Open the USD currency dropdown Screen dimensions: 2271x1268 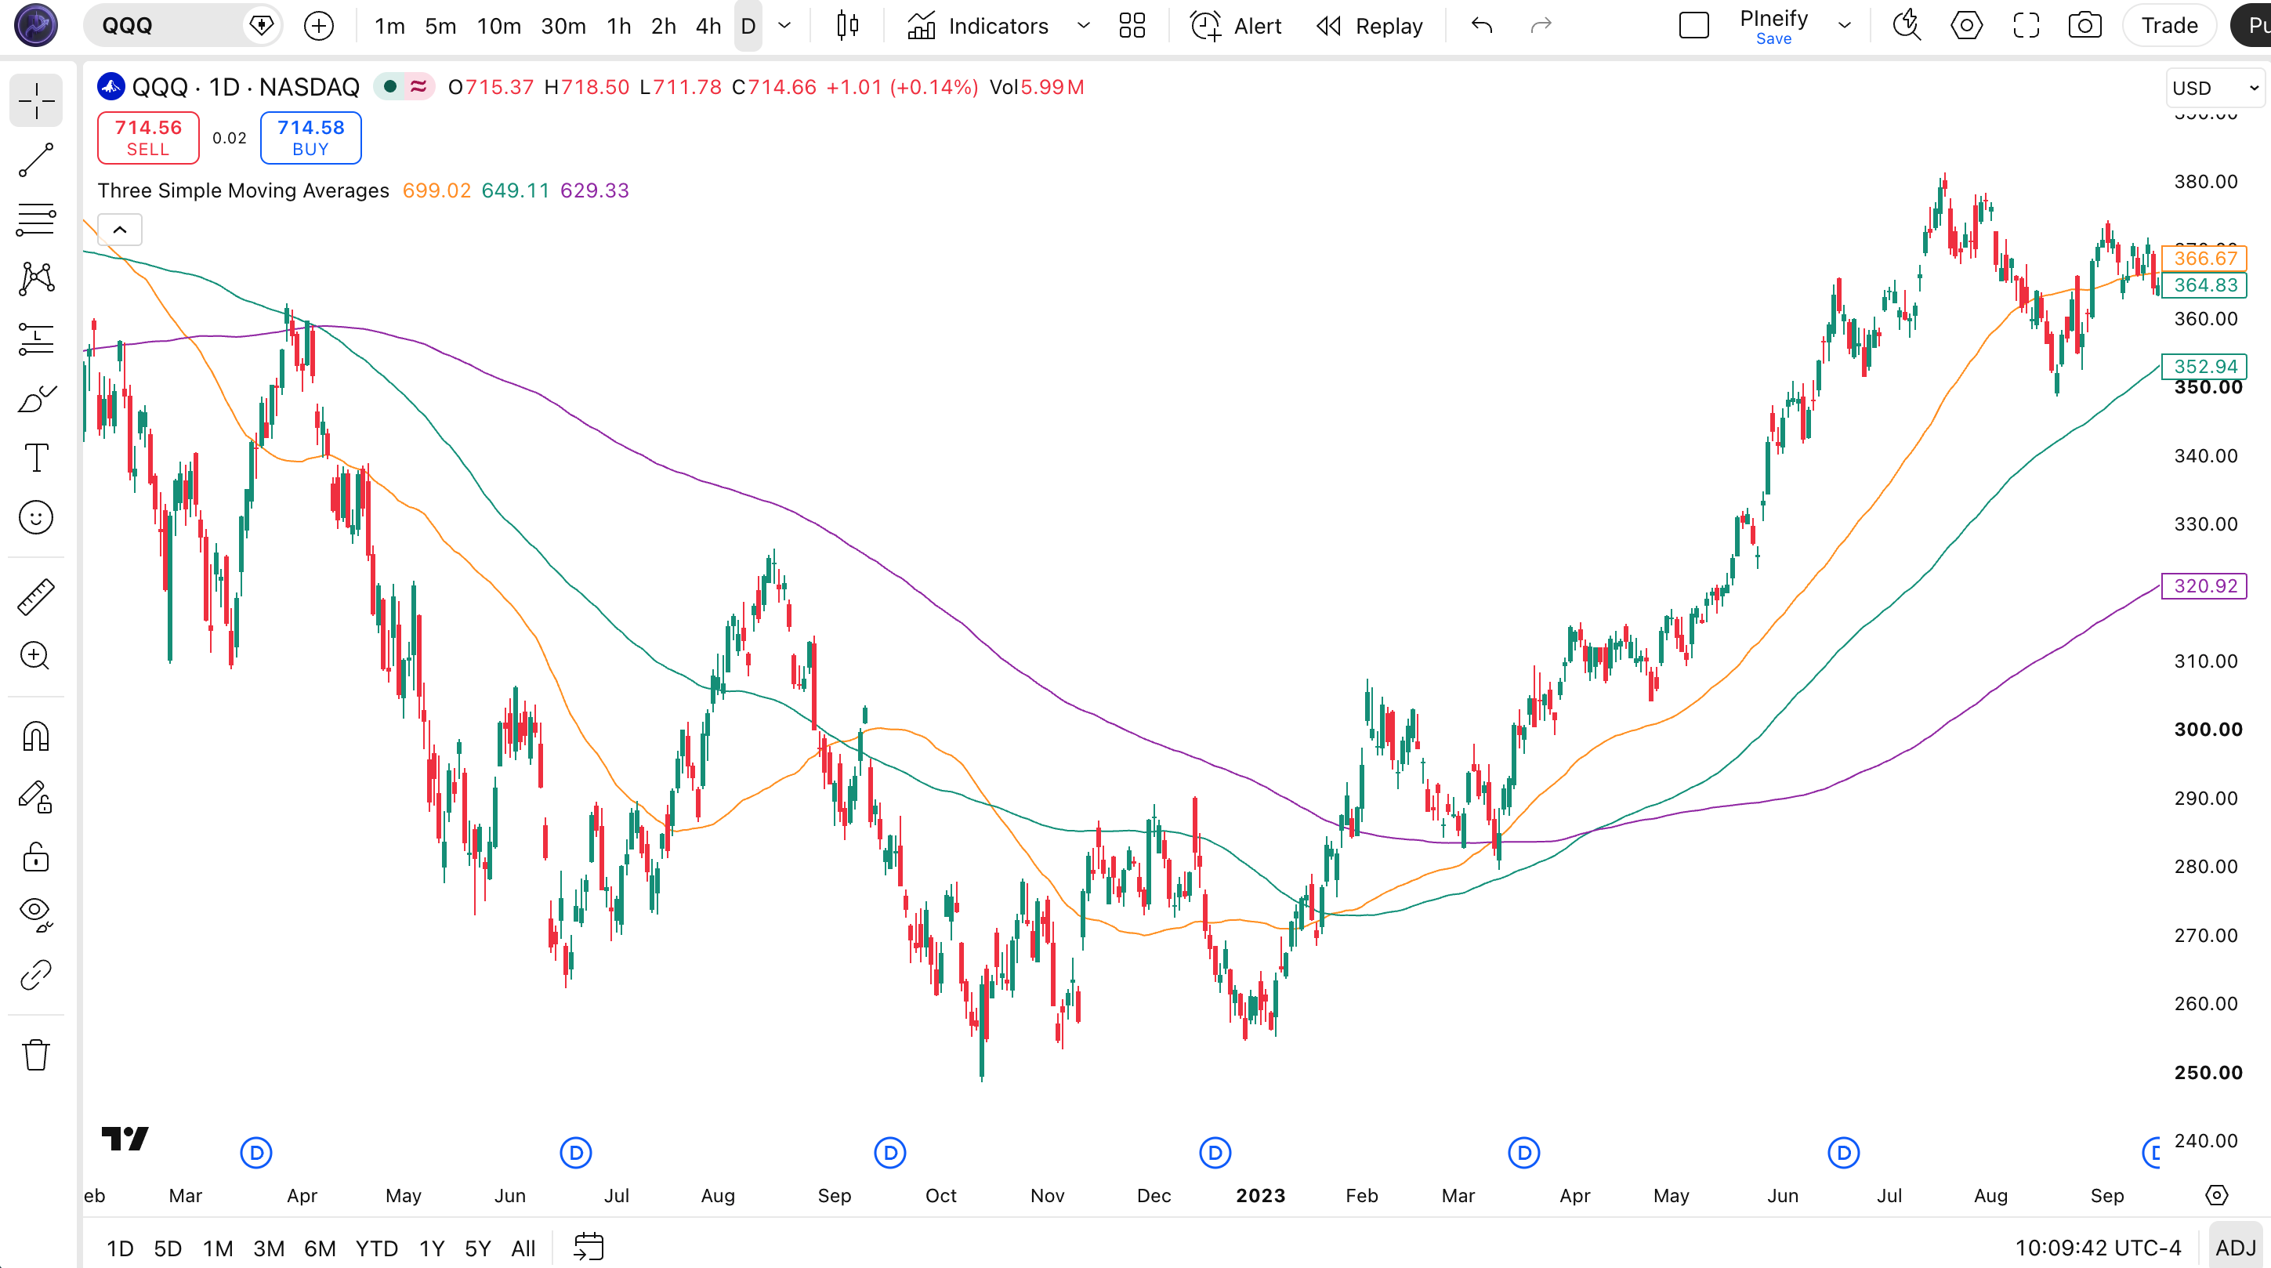pos(2215,89)
